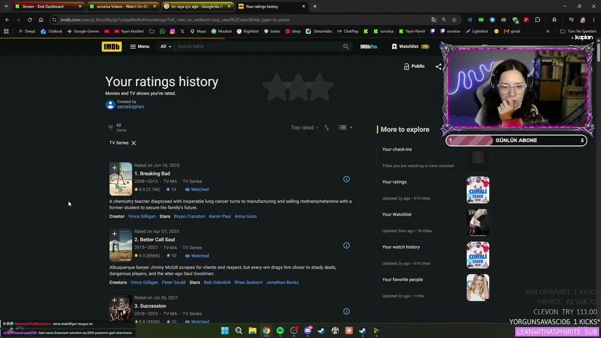Screen dimensions: 601x338
Task: Open Your watch history
Action: pyautogui.click(x=401, y=247)
